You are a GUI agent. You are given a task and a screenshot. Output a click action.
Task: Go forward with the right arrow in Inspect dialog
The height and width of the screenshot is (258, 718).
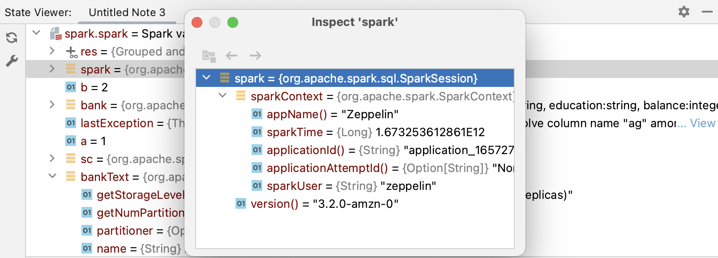256,56
